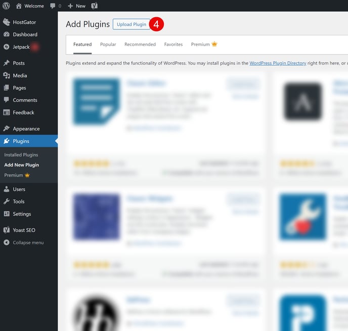Viewport: 348px width, 331px height.
Task: Click the Jetpack lightning icon
Action: (x=7, y=47)
